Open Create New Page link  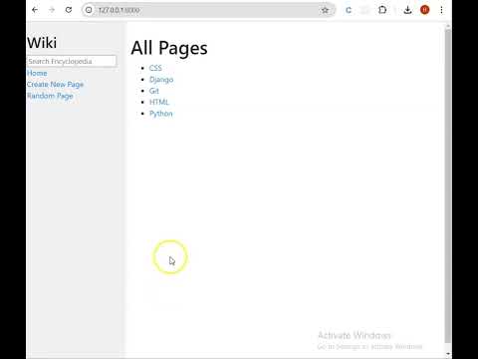pos(55,85)
